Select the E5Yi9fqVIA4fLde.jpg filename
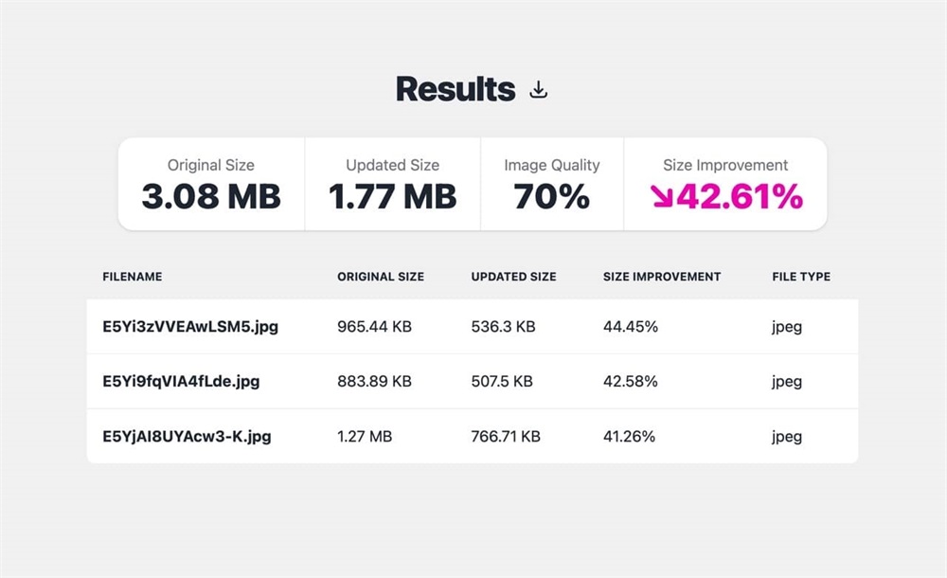The width and height of the screenshot is (947, 578). 181,382
